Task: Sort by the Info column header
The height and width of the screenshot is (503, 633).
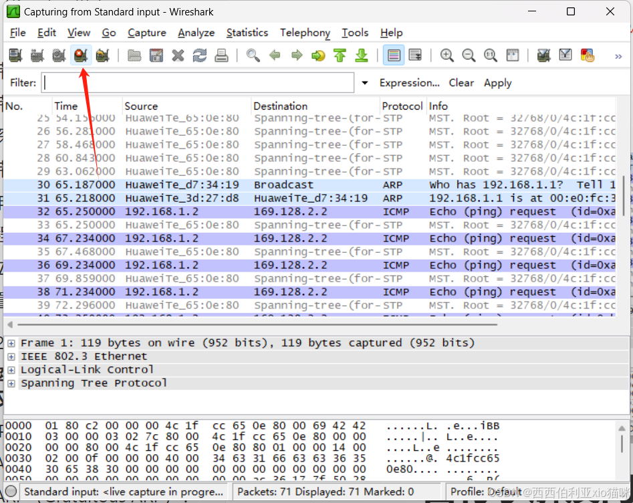Action: pos(521,106)
